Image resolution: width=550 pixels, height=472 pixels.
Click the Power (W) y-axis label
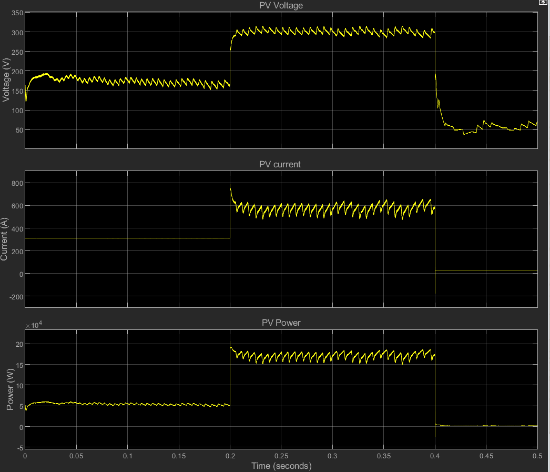(x=10, y=389)
